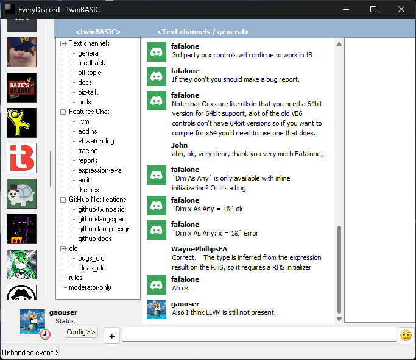
Task: Open the polls channel
Action: 85,102
